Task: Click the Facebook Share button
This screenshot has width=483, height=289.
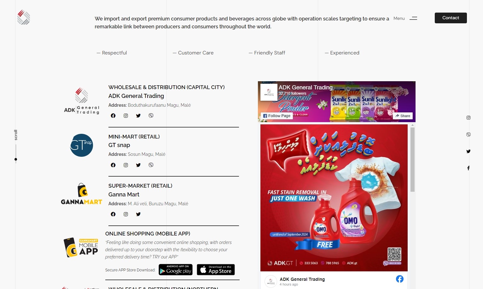Action: pyautogui.click(x=403, y=116)
